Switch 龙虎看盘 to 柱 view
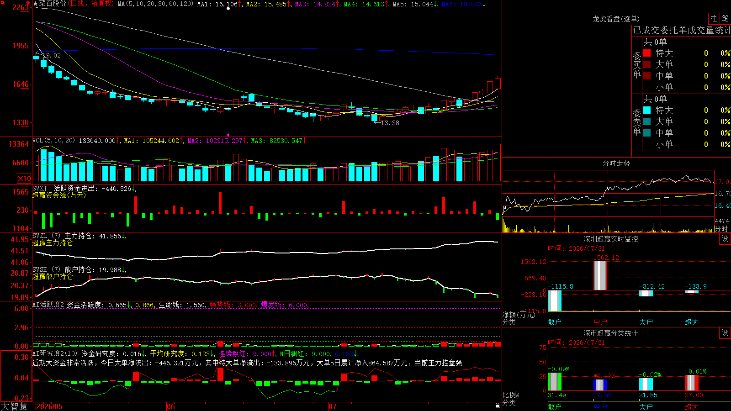This screenshot has height=411, width=731. pyautogui.click(x=714, y=18)
